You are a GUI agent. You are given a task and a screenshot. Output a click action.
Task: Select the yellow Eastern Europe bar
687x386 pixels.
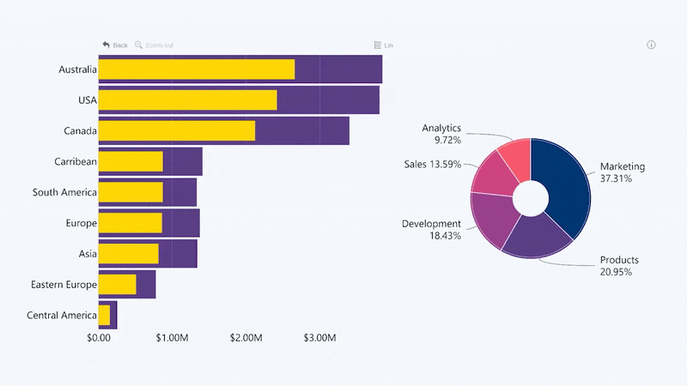(x=118, y=285)
